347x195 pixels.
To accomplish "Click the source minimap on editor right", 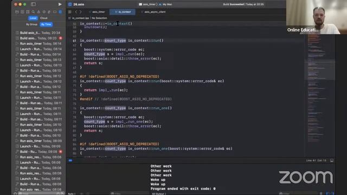I will coord(320,88).
